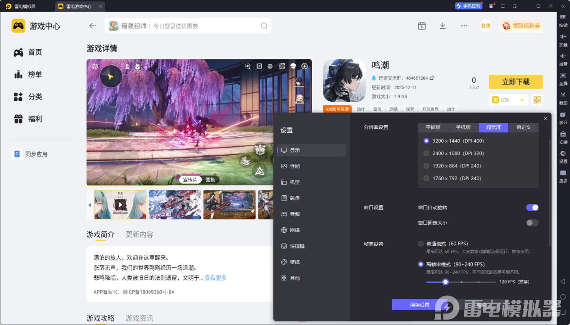
Task: Click the back arrow next to search
Action: pyautogui.click(x=93, y=26)
